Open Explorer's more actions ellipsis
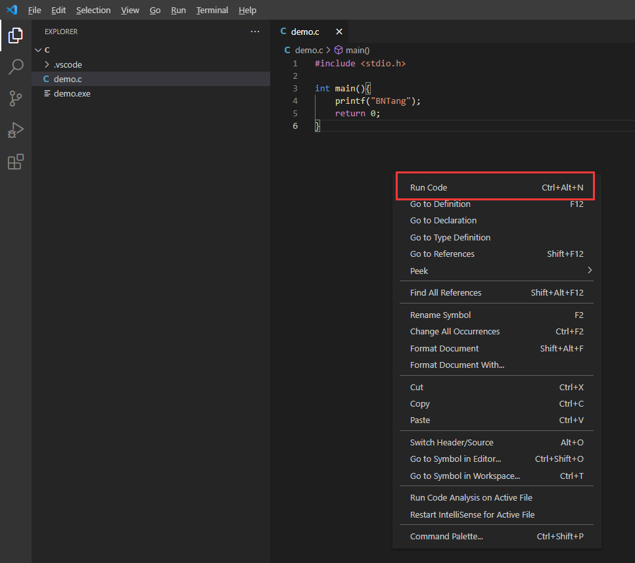Viewport: 635px width, 563px height. coord(255,32)
